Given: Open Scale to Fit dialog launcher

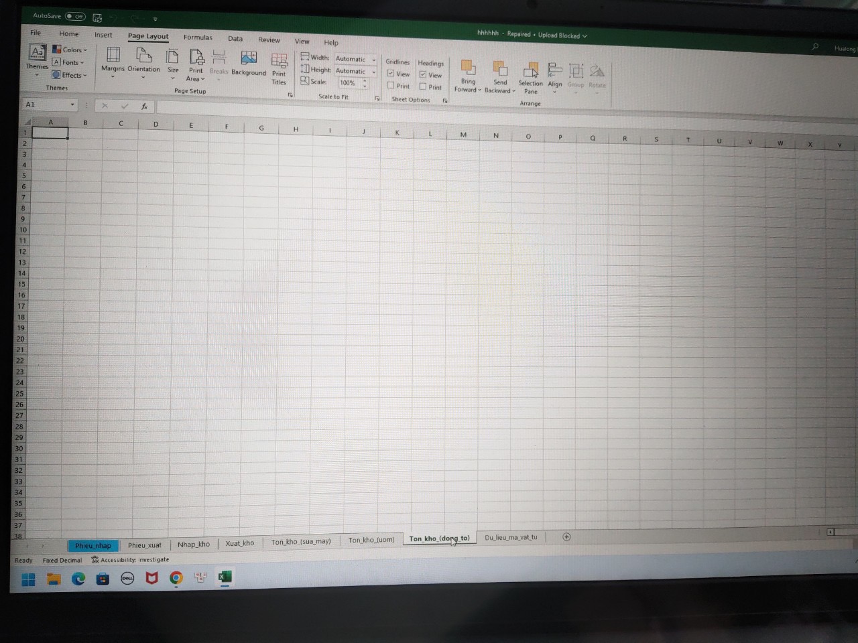Looking at the screenshot, I should pos(377,98).
